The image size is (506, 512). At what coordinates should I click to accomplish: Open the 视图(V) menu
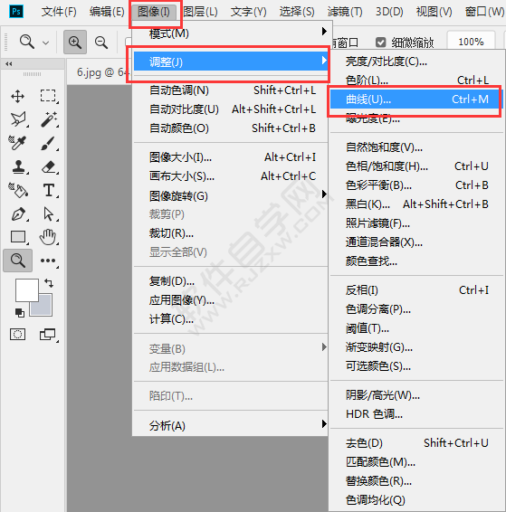[x=434, y=12]
